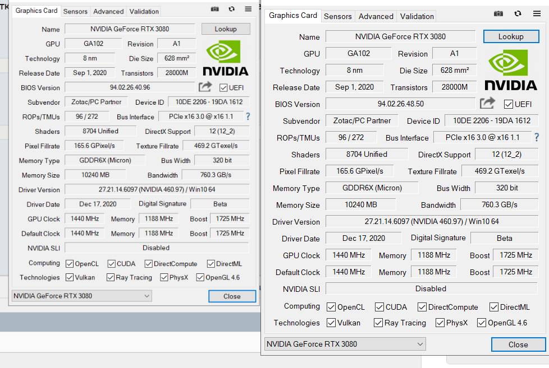Toggle Vulkan checkbox in right window

331,323
